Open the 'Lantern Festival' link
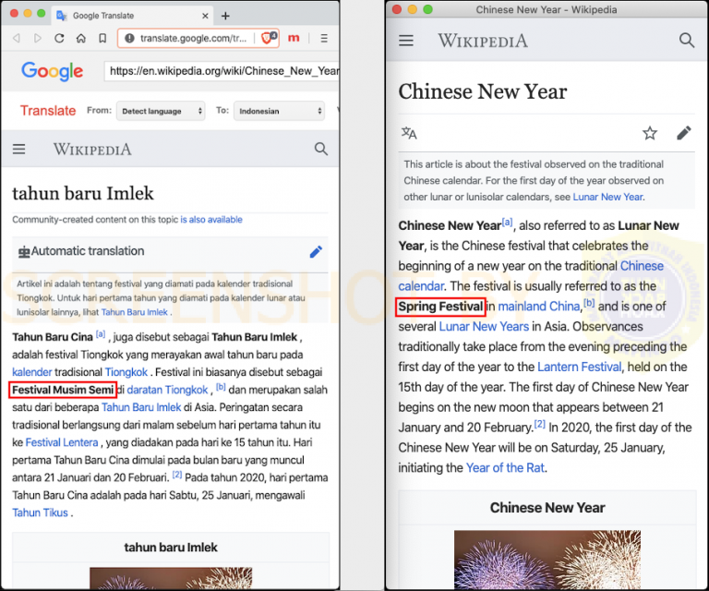Viewport: 709px width, 591px height. pos(579,367)
